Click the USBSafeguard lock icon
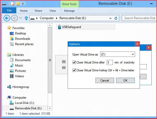 click(59, 27)
